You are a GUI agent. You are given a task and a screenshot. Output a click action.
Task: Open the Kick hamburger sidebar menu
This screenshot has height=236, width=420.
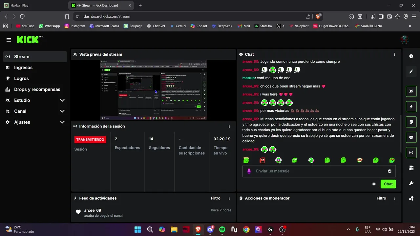[x=9, y=40]
